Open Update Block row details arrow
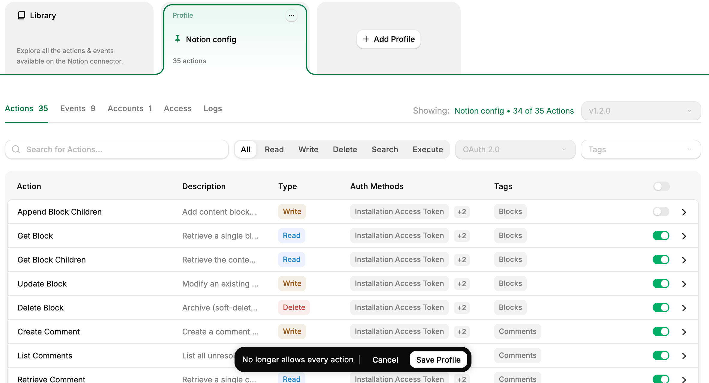The image size is (709, 383). pyautogui.click(x=684, y=284)
